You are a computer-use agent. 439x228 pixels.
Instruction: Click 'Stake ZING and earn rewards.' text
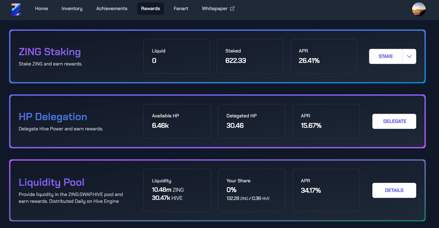[x=50, y=64]
